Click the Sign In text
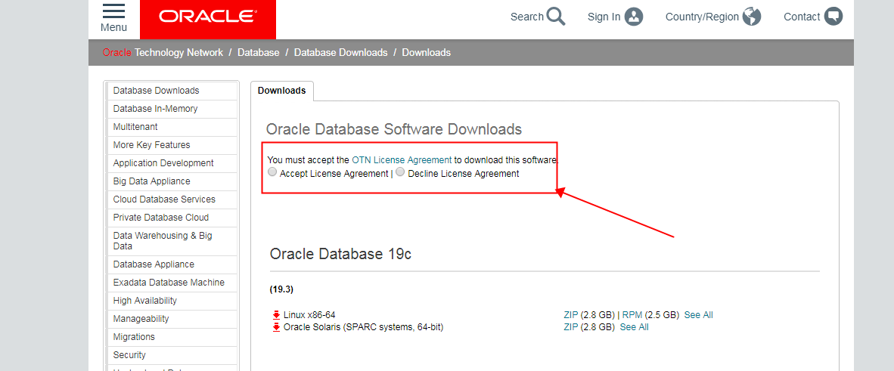This screenshot has width=894, height=371. [x=604, y=17]
